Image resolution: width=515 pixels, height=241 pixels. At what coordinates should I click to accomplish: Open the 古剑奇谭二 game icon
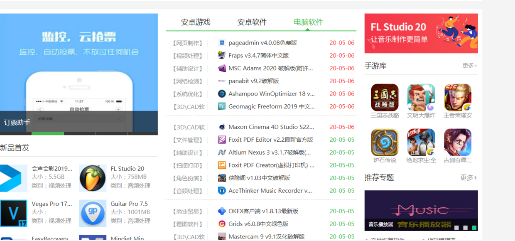tap(458, 143)
